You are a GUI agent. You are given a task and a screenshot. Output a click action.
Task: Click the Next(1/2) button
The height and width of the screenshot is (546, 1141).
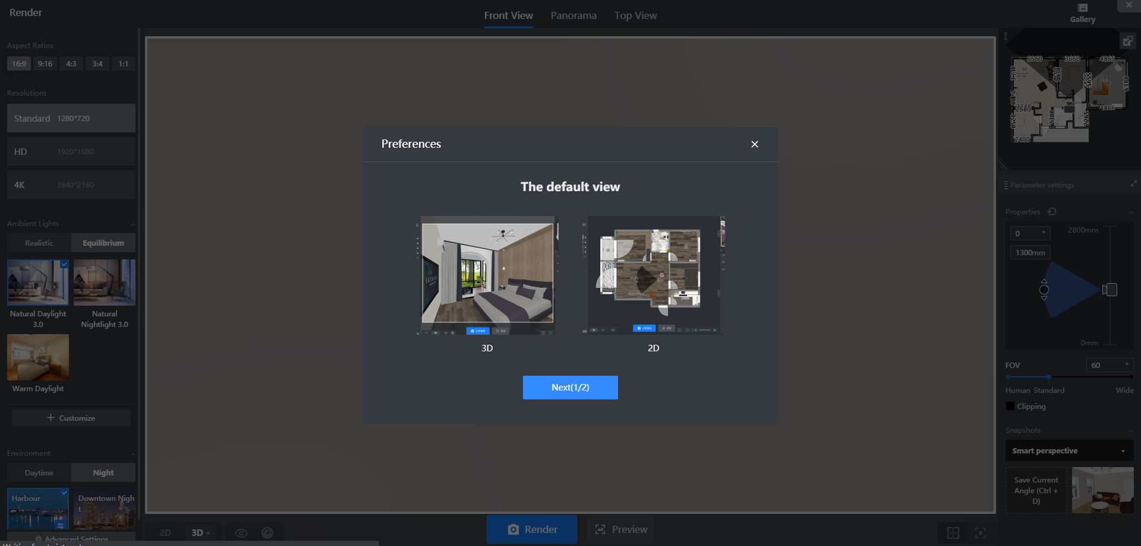click(570, 388)
